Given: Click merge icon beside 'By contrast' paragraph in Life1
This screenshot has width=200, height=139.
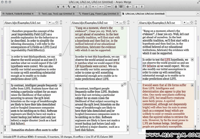Looking at the screenshot, I should coord(60,85).
